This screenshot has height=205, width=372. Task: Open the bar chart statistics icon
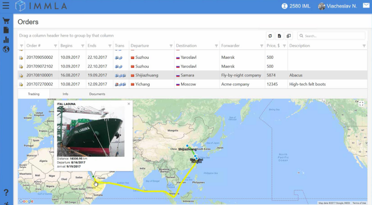(6, 40)
